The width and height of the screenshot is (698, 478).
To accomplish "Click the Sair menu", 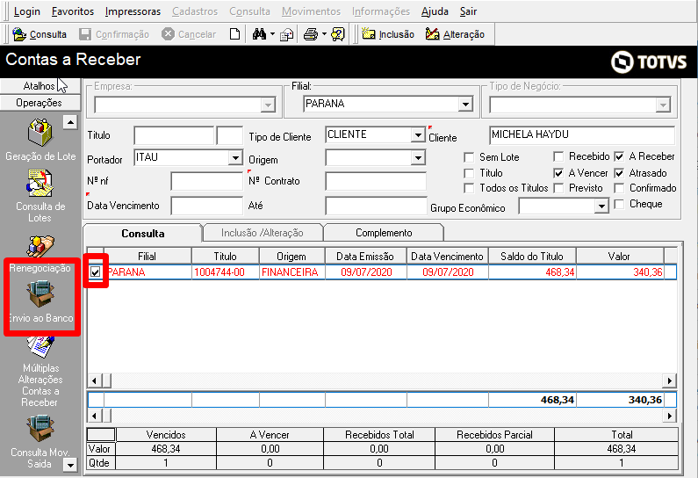I will 468,11.
